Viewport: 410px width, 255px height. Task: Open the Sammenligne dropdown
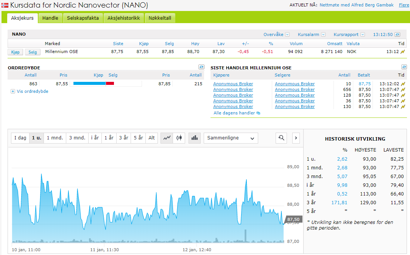[231, 138]
